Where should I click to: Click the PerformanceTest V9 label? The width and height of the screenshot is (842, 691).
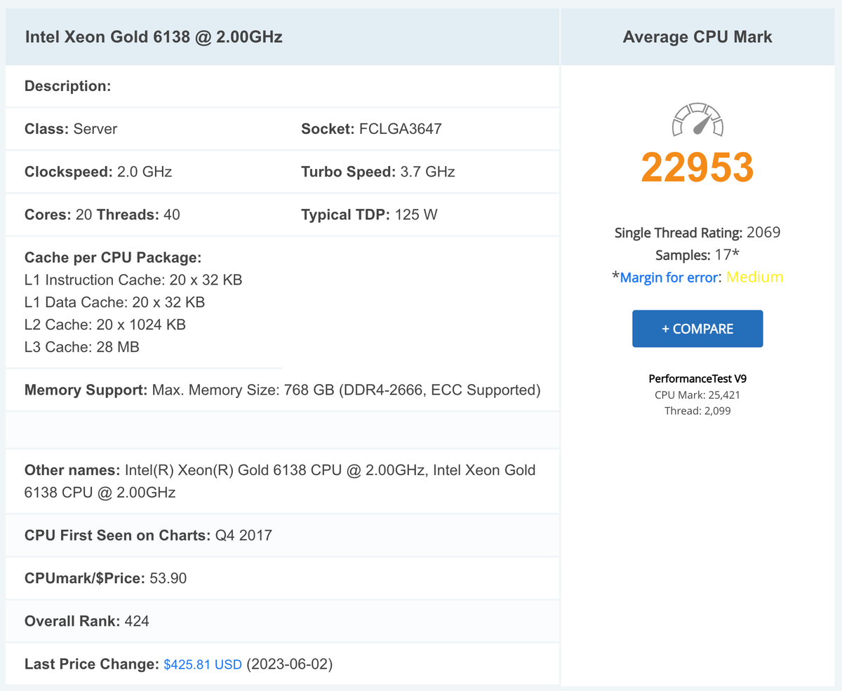click(x=697, y=378)
